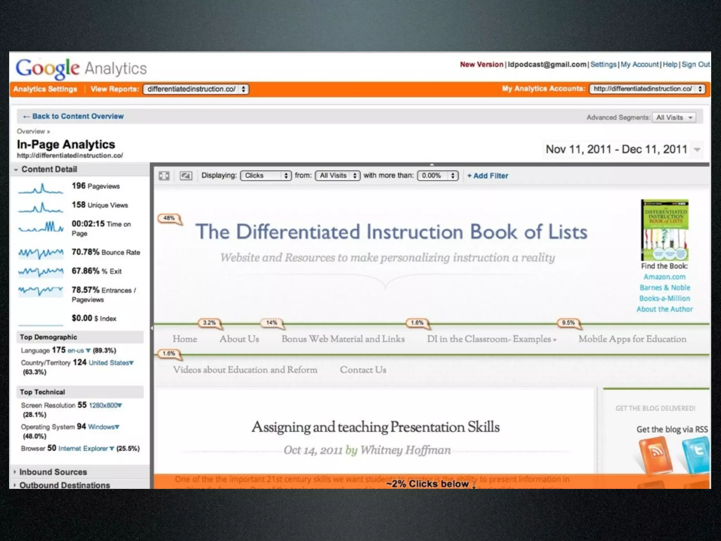Click the 48% click bubble

(x=169, y=218)
